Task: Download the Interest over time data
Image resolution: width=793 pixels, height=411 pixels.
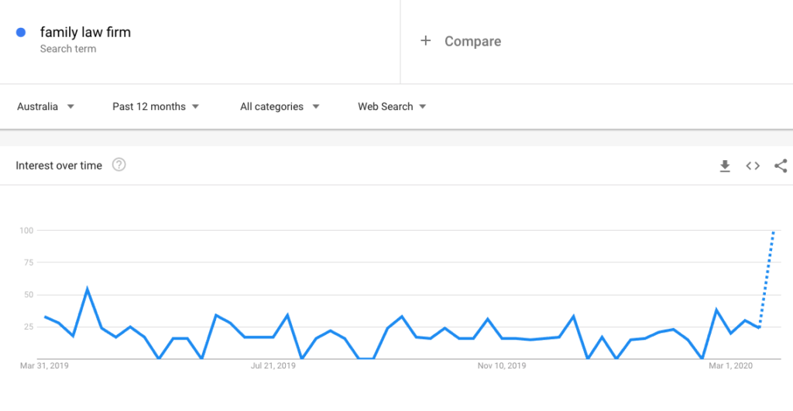Action: (x=725, y=166)
